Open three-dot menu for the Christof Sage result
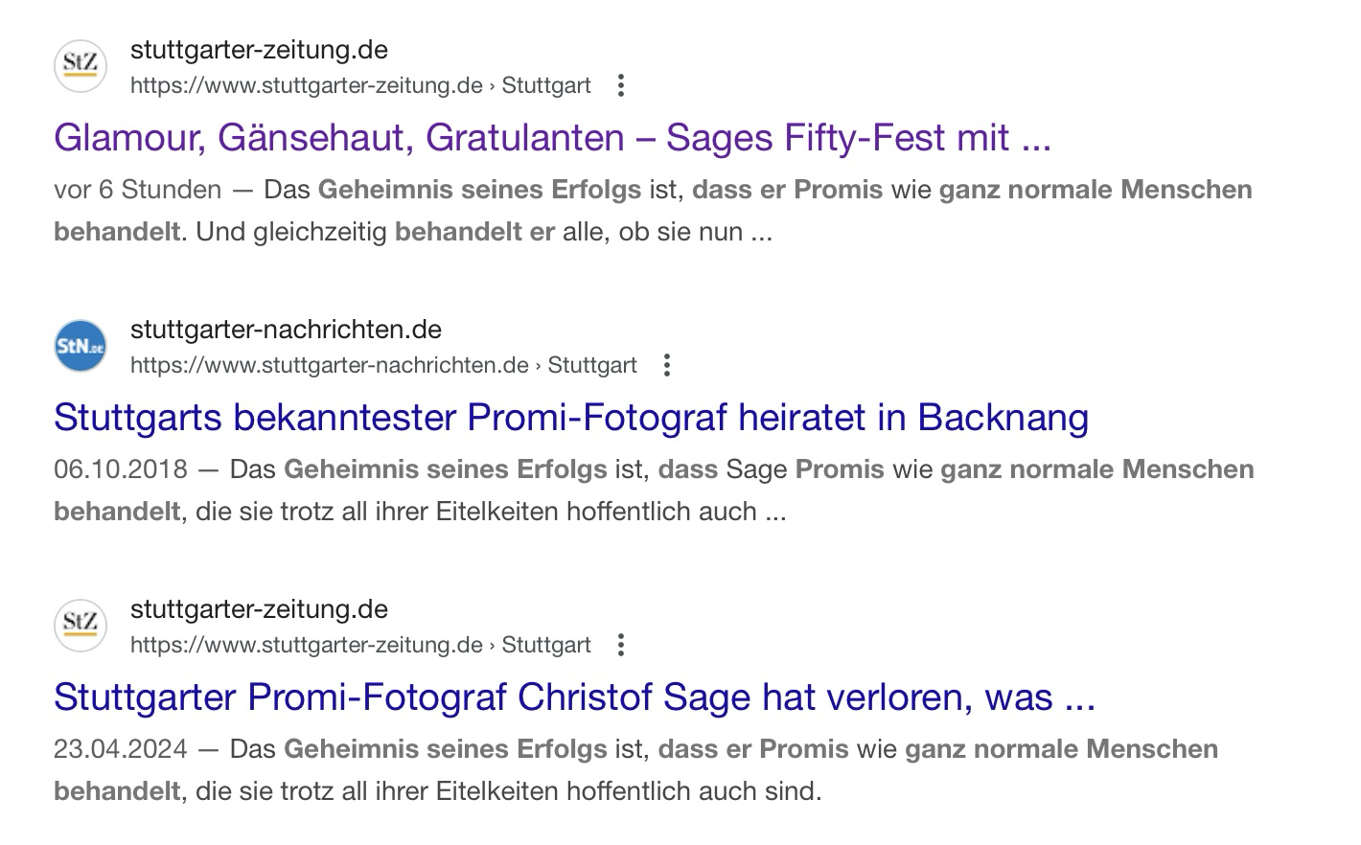Image resolution: width=1361 pixels, height=845 pixels. [621, 645]
